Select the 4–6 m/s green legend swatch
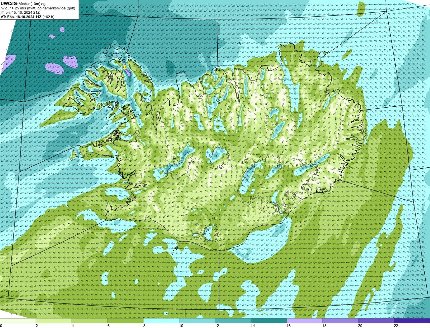This screenshot has height=328, width=430. [89, 321]
